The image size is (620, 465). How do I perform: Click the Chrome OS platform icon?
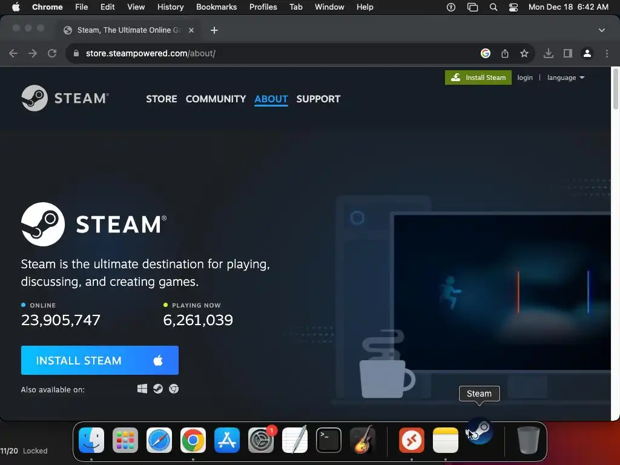pos(174,389)
